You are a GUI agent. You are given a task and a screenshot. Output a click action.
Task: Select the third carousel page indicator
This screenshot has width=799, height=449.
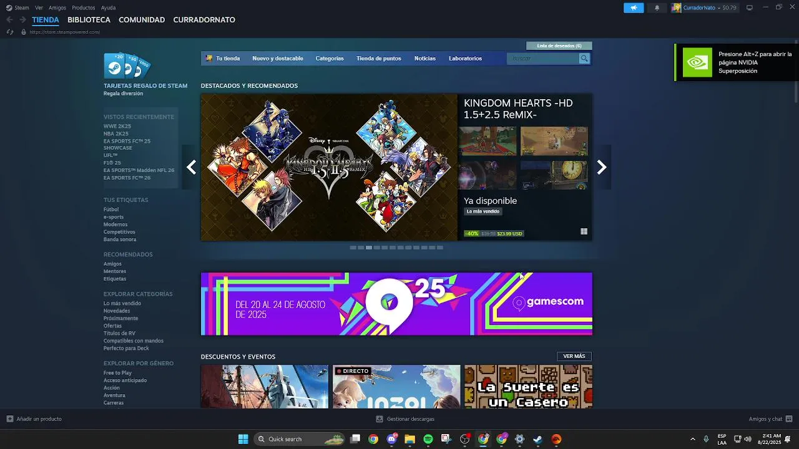click(x=369, y=248)
